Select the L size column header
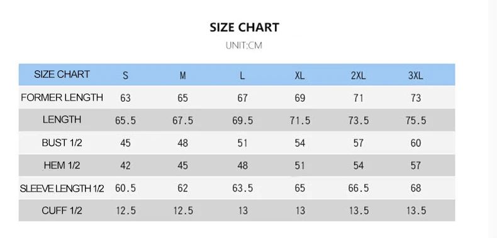This screenshot has width=497, height=238. (242, 75)
